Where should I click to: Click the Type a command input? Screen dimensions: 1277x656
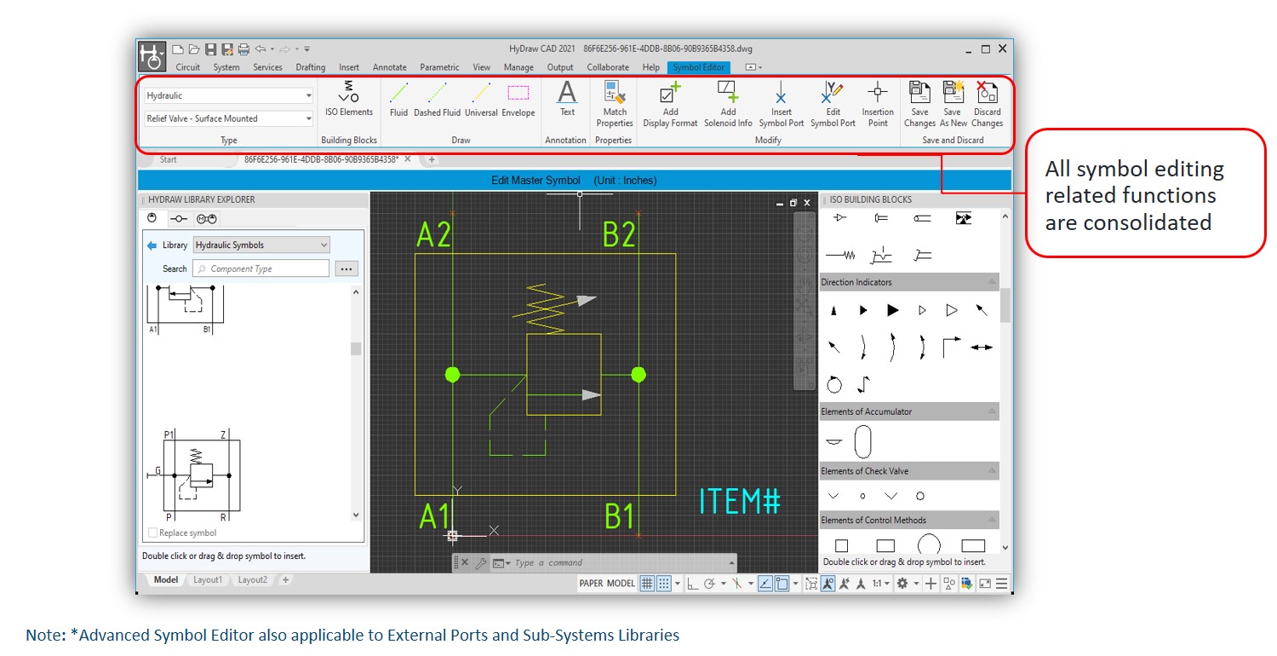click(x=618, y=563)
